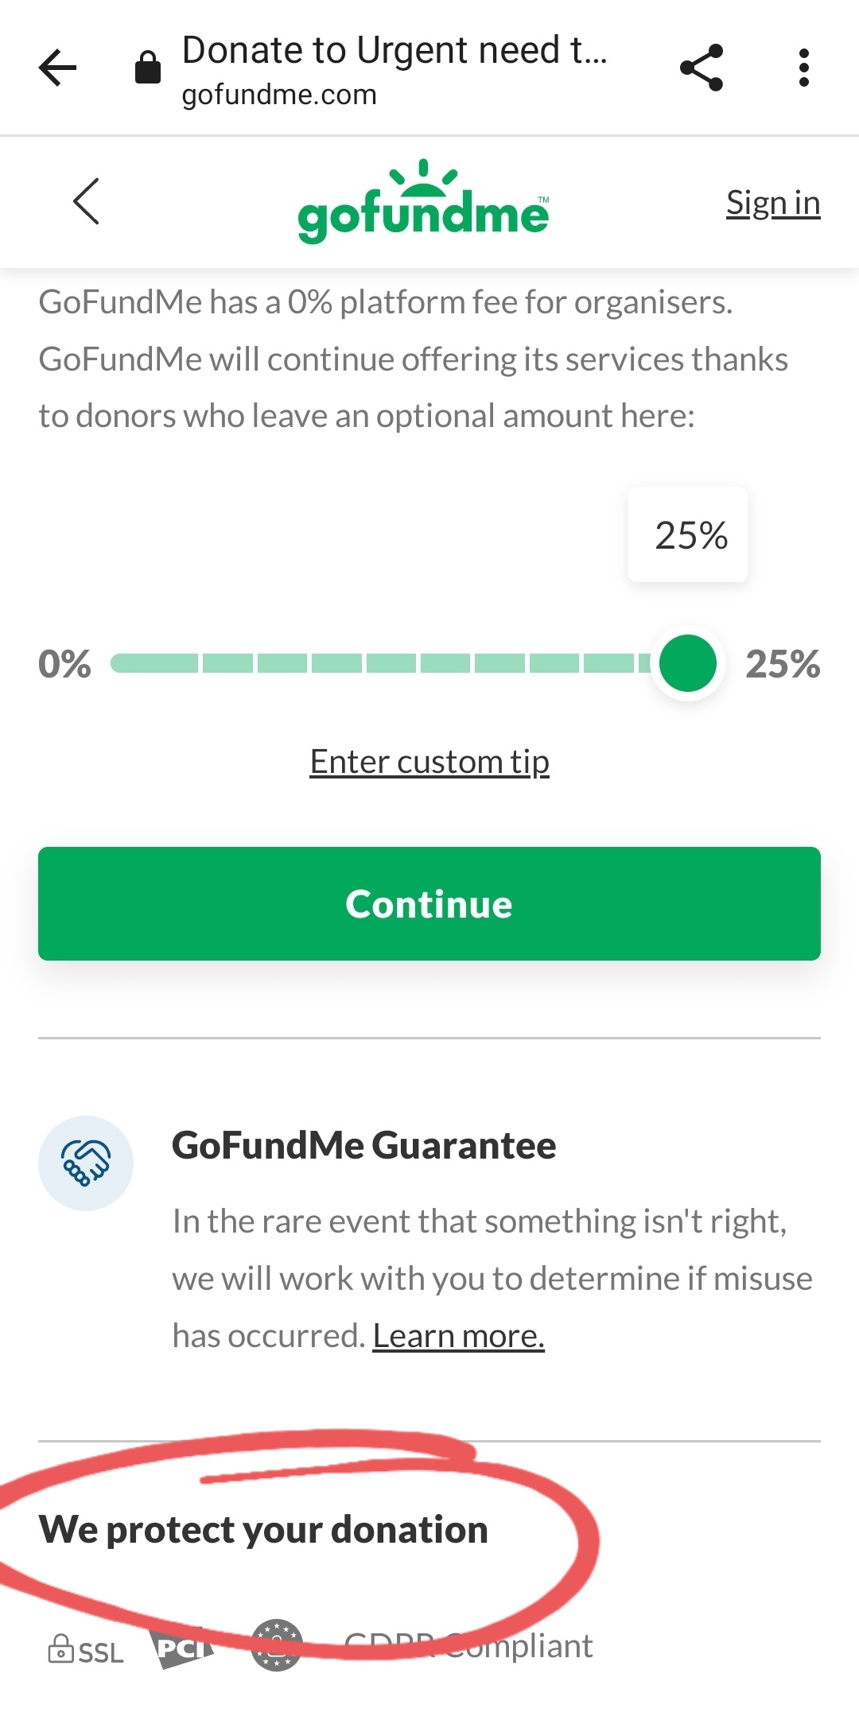Open the Sign in link
Image resolution: width=859 pixels, height=1724 pixels.
point(772,204)
